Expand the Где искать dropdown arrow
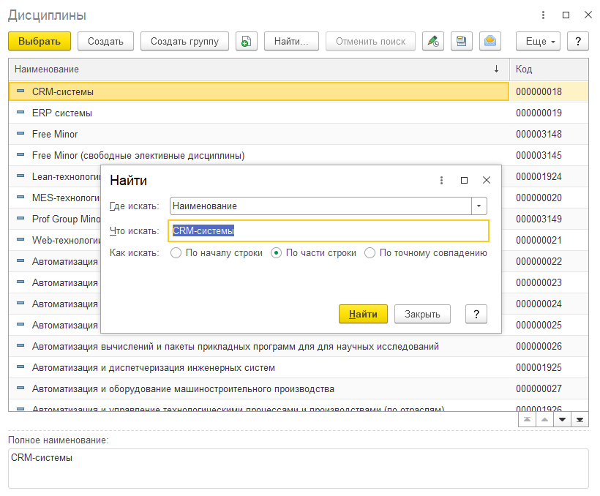Viewport: 600px width, 496px height. (x=479, y=206)
